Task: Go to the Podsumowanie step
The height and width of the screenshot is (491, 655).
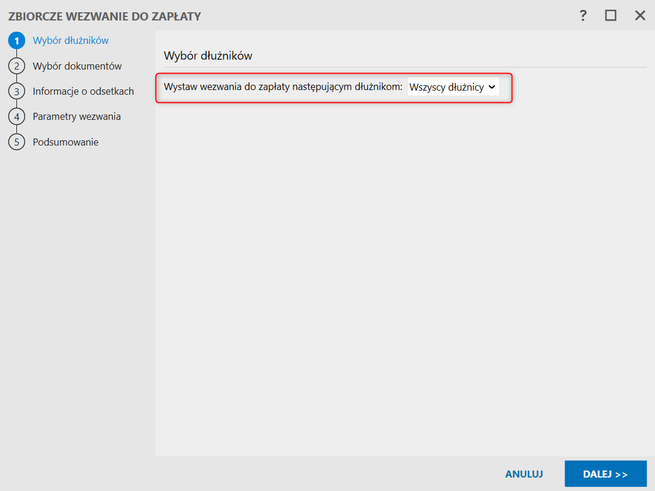Action: tap(65, 142)
